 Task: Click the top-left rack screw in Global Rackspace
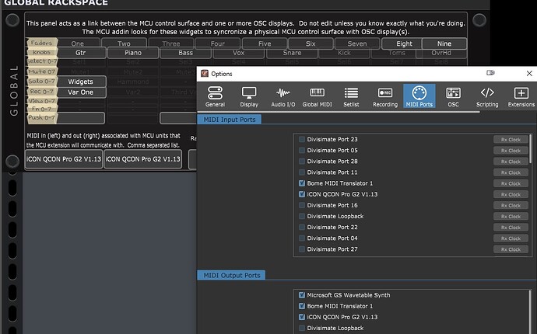click(x=12, y=20)
